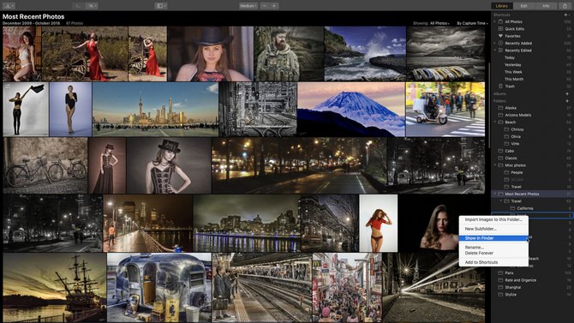Switch to the Edit tab
This screenshot has height=323, width=574.
[523, 6]
